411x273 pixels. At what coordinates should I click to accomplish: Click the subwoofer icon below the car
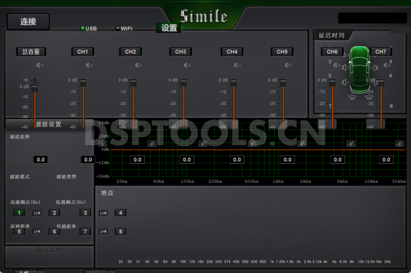coord(352,97)
